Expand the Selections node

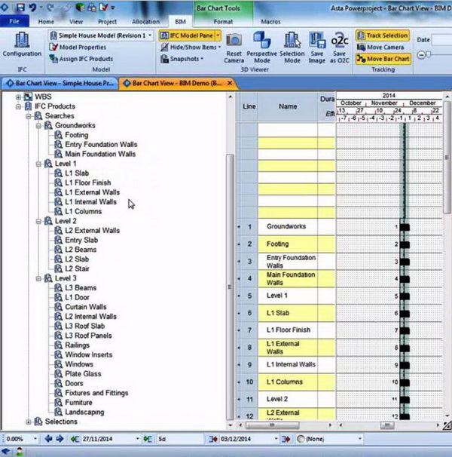[x=29, y=422]
